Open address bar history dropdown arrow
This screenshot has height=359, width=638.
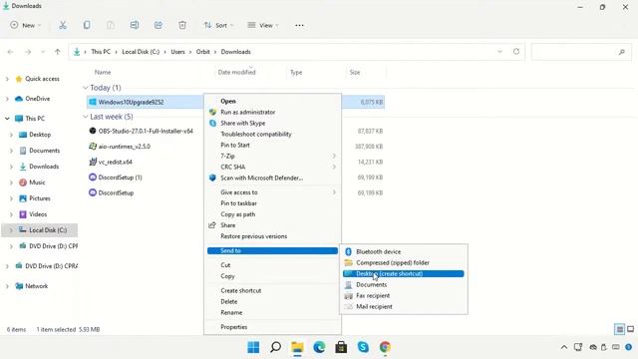500,52
